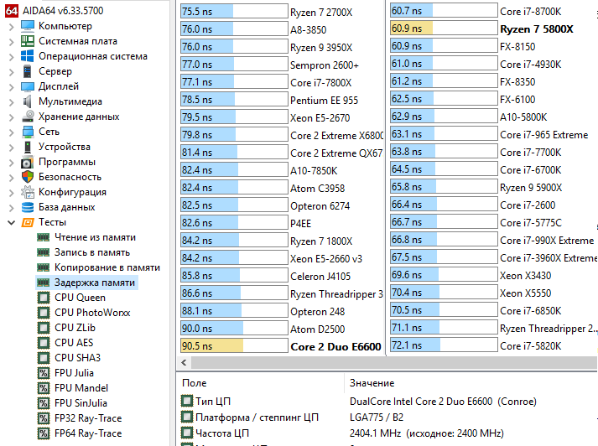
Task: Click the Безопасность shield icon
Action: [28, 177]
